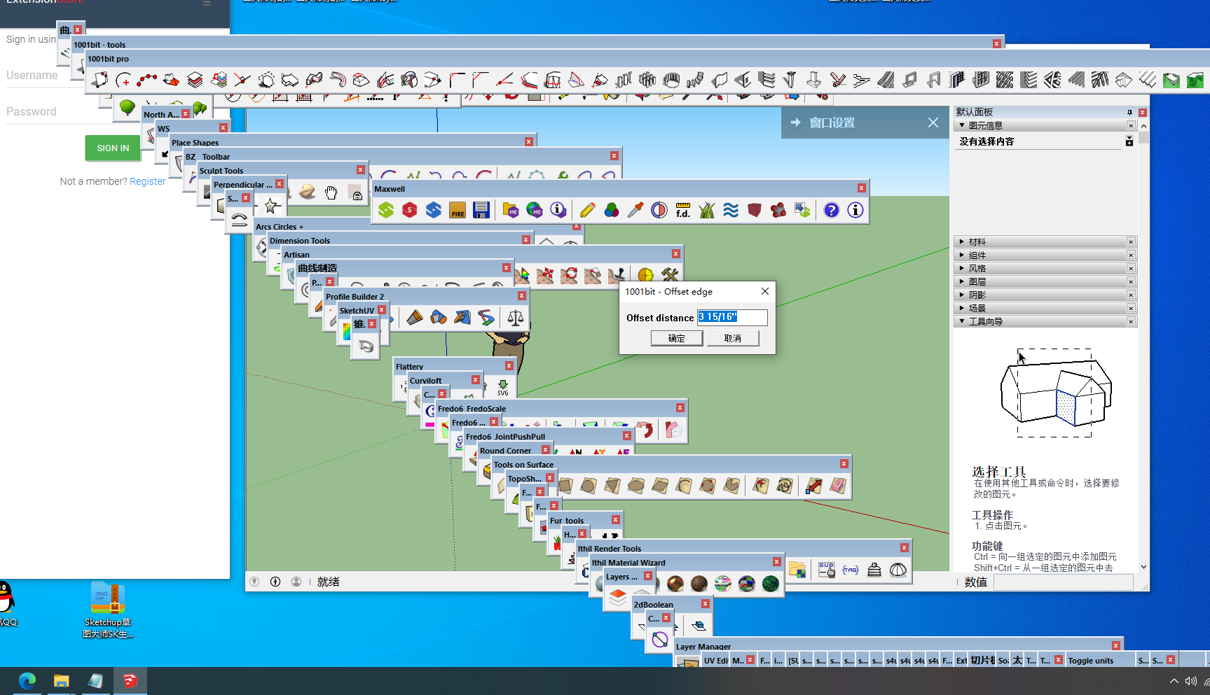Expand the 阴影 panel

(962, 295)
